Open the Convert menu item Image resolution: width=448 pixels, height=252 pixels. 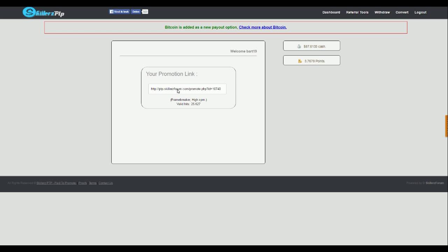pos(402,12)
